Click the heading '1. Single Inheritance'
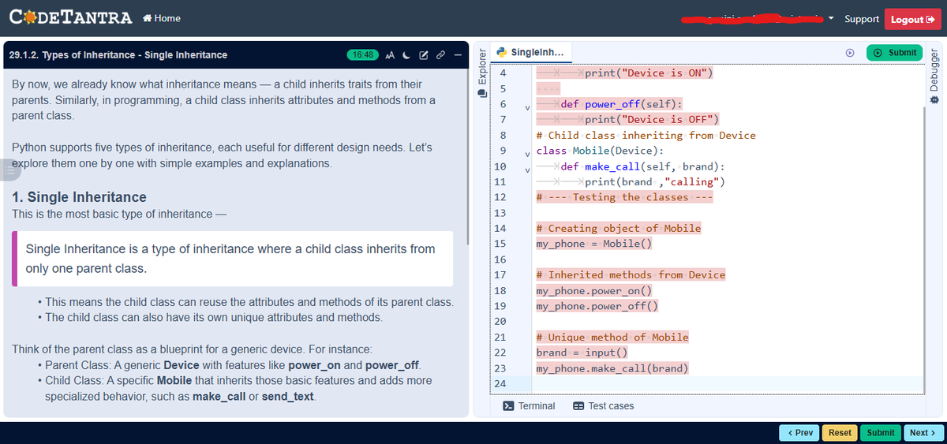The image size is (947, 444). pos(79,196)
